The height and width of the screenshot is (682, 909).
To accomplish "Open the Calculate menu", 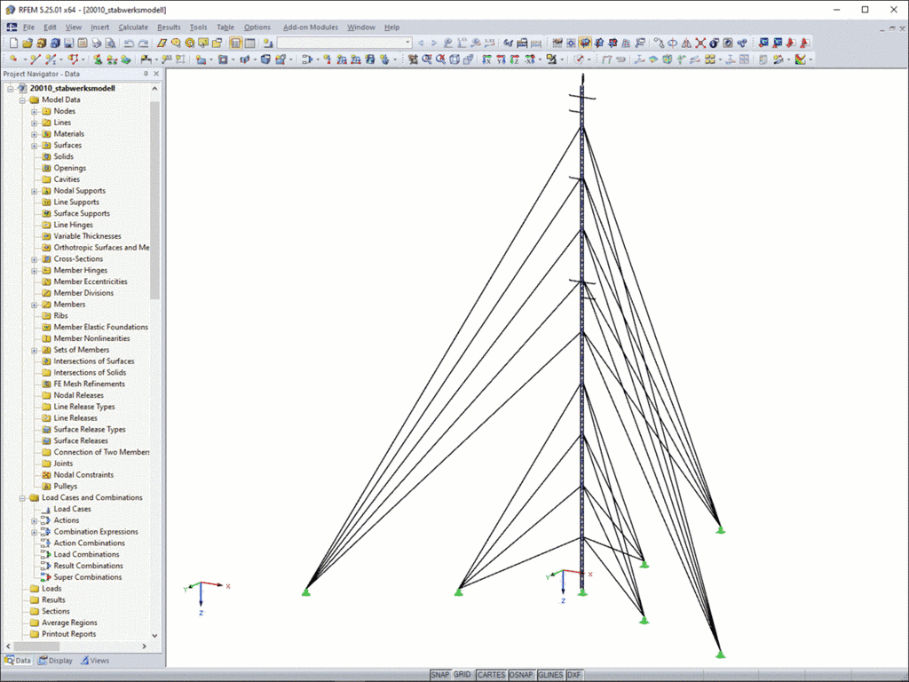I will (133, 28).
